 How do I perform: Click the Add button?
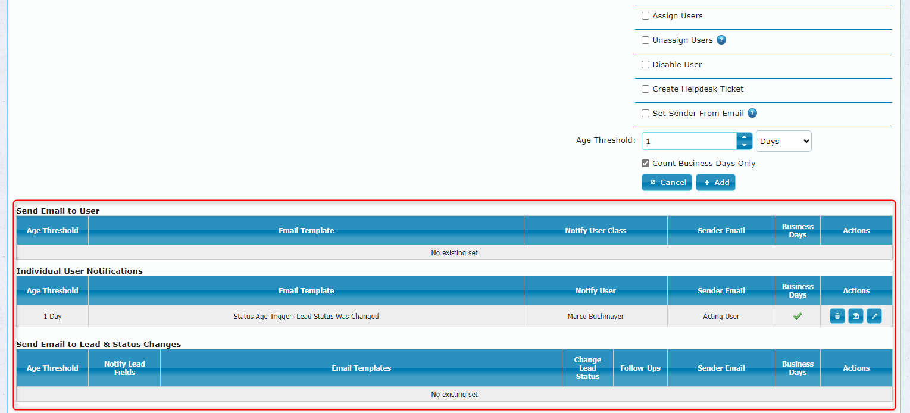point(715,183)
